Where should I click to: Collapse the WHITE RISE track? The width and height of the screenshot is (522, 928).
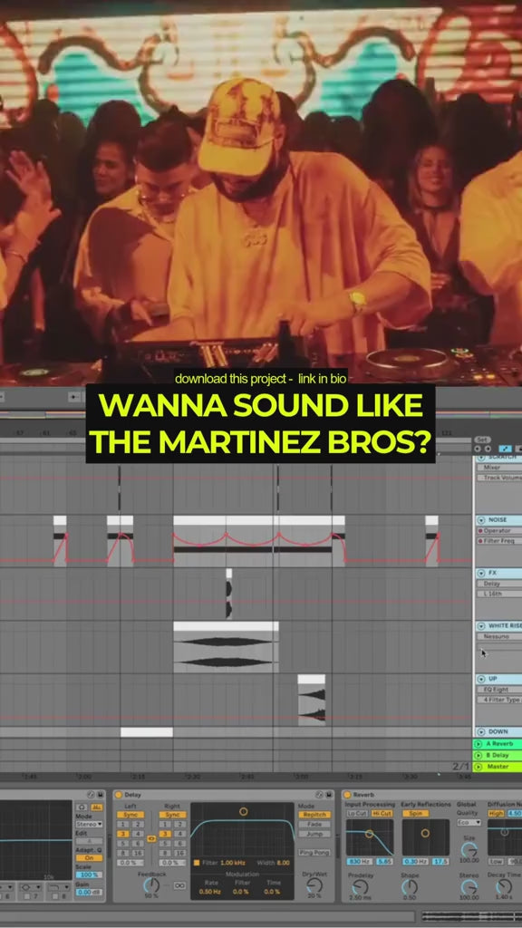[x=481, y=625]
